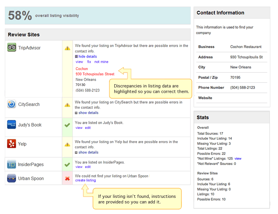The width and height of the screenshot is (278, 214).
Task: Click the InsiderPages site name
Action: (x=31, y=164)
